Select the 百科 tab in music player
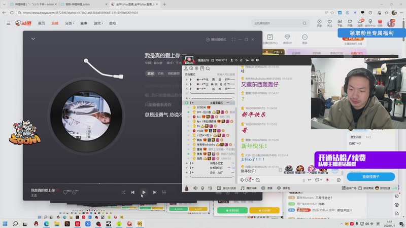Screen dimensions: 406x228 point(160,73)
